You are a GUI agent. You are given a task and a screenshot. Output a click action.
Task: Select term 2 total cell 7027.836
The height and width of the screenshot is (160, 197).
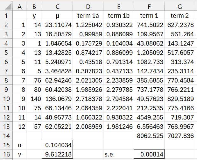pyautogui.click(x=180, y=135)
